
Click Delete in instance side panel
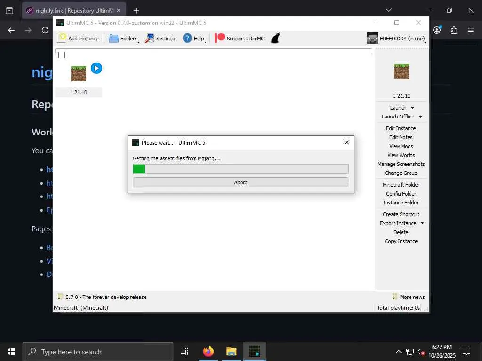pyautogui.click(x=401, y=232)
